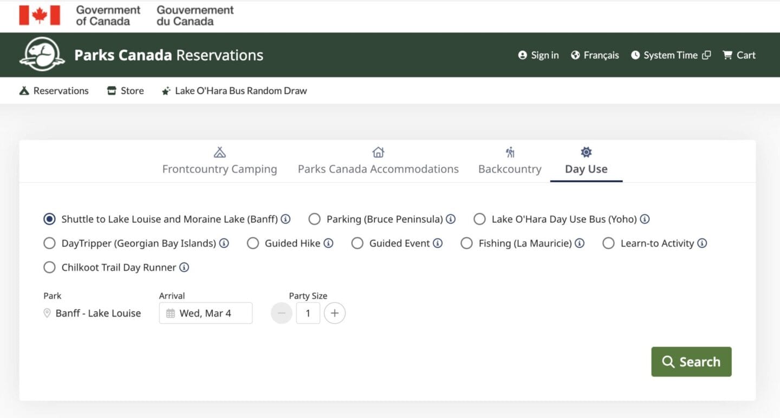Show info for Shuttle to Lake Louise option
Image resolution: width=780 pixels, height=418 pixels.
tap(285, 219)
